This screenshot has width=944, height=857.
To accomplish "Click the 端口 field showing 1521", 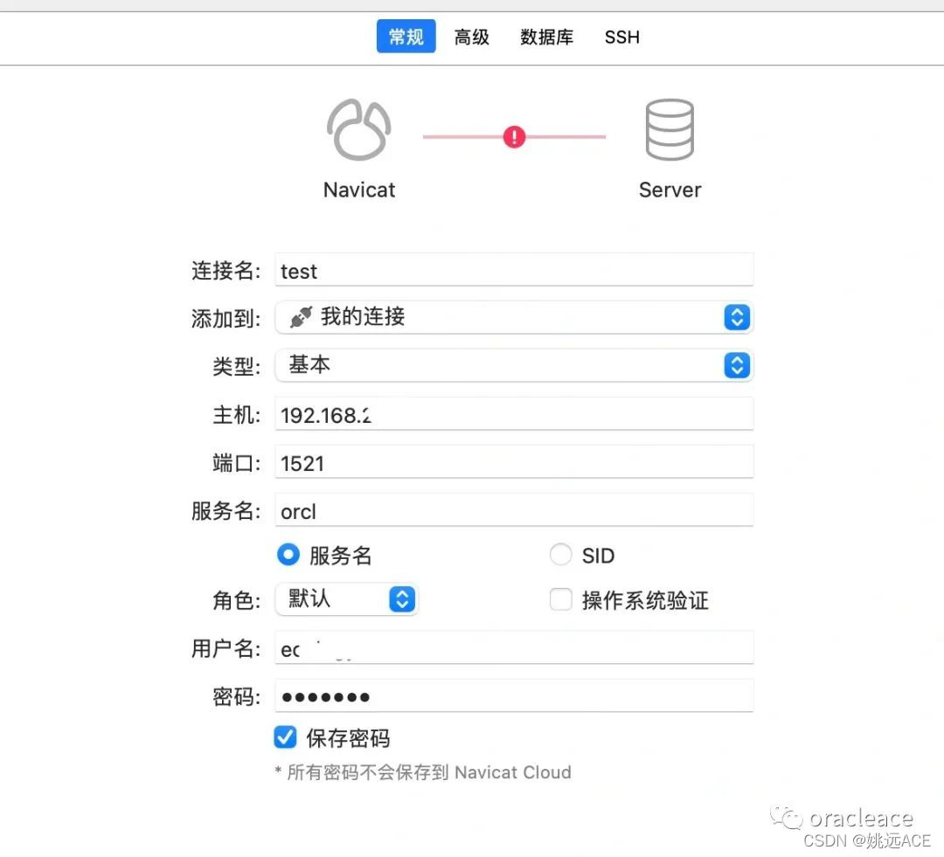I will coord(514,461).
